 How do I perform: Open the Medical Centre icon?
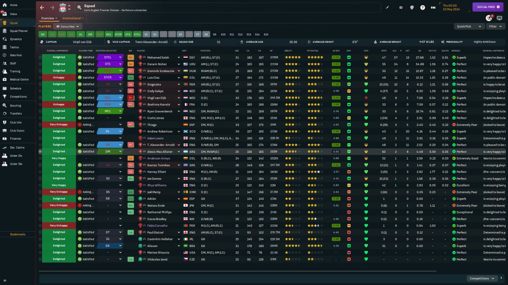click(x=5, y=80)
